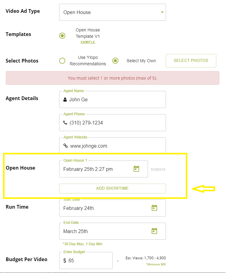
Task: Open the Video Ad Type combo box
Action: pyautogui.click(x=112, y=12)
